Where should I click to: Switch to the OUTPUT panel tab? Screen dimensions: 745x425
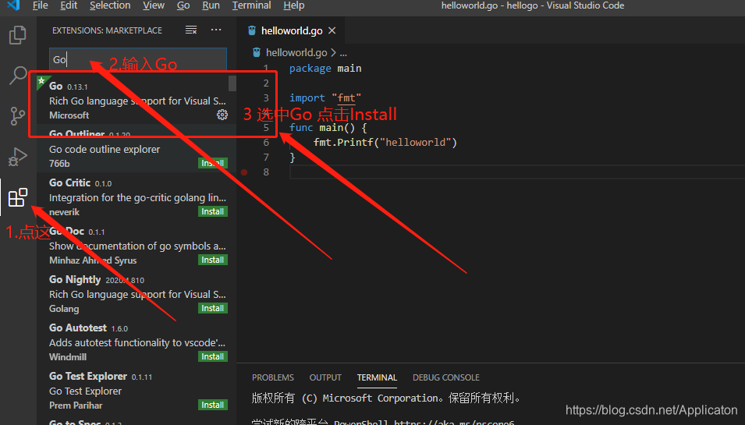325,377
